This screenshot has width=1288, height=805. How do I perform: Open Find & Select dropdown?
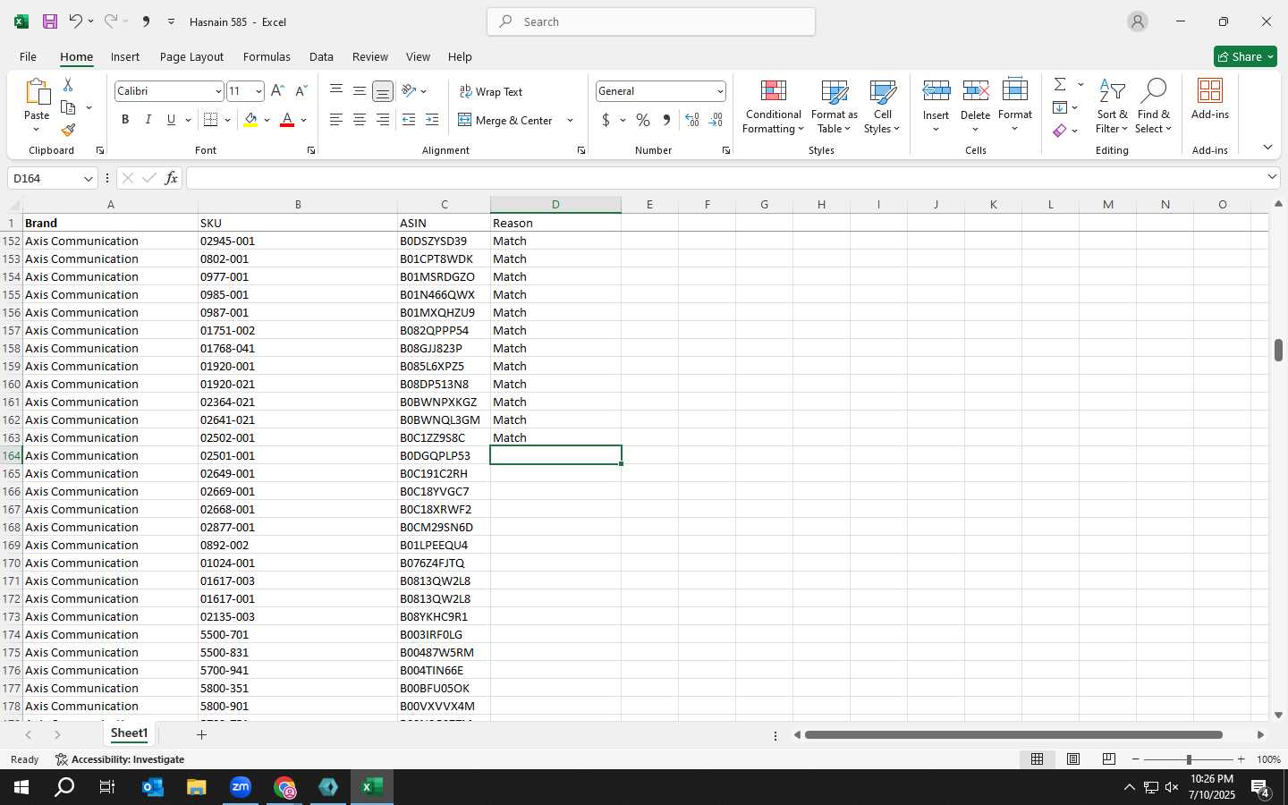click(x=1153, y=106)
